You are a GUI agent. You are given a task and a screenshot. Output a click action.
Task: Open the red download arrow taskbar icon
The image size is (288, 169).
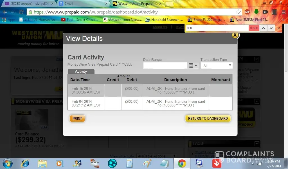coord(217,163)
